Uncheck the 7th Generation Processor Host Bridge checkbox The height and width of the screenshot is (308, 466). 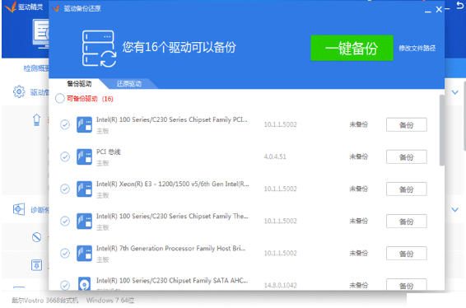tap(65, 253)
